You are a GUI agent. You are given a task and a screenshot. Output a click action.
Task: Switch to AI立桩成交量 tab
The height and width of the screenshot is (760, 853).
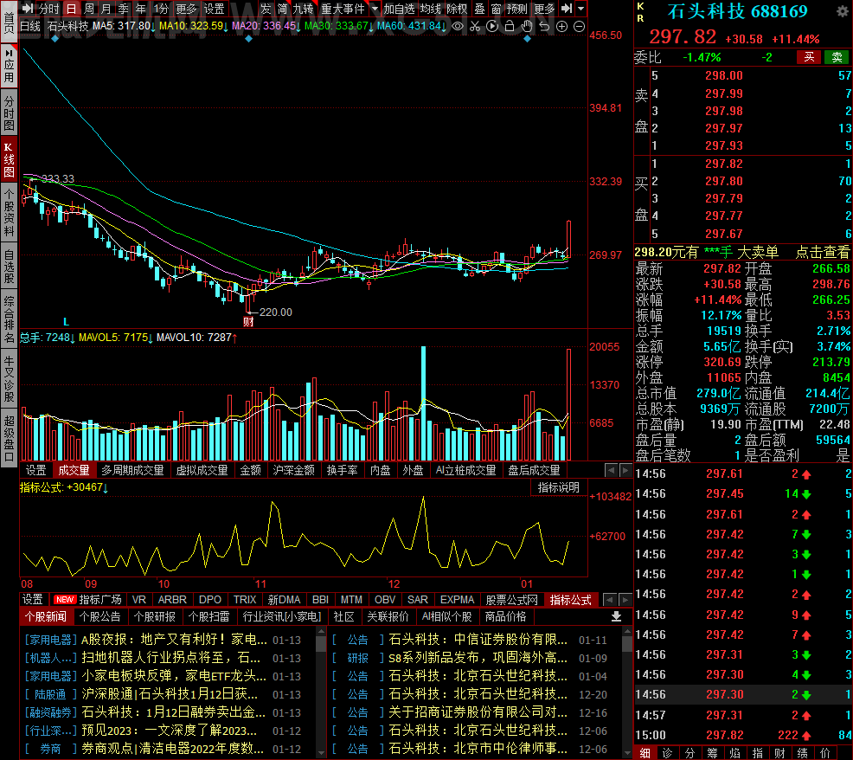click(466, 470)
